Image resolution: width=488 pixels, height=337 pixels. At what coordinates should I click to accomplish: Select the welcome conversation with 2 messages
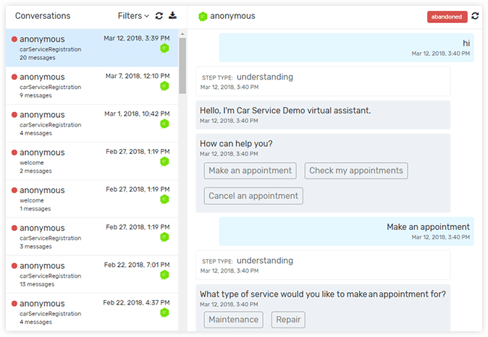pos(92,161)
